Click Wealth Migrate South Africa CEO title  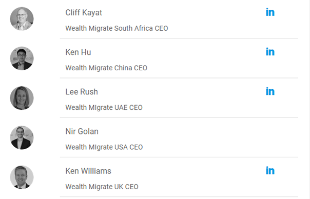tap(117, 28)
